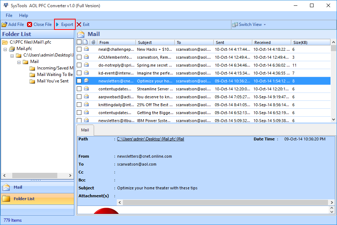Click envelope icon of Optimize your ho... email

click(87, 81)
